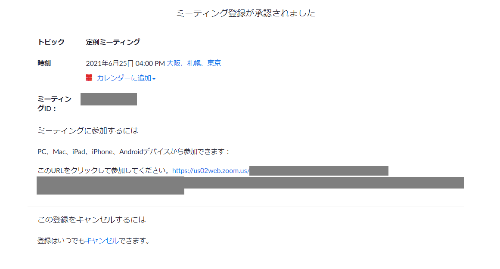Click the 2021年6月25日 04:00 PM date text
The width and height of the screenshot is (500, 269).
tap(125, 63)
